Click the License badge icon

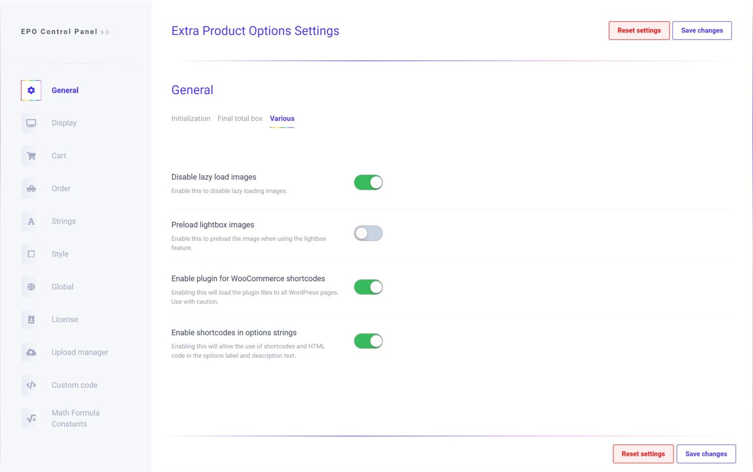(31, 319)
